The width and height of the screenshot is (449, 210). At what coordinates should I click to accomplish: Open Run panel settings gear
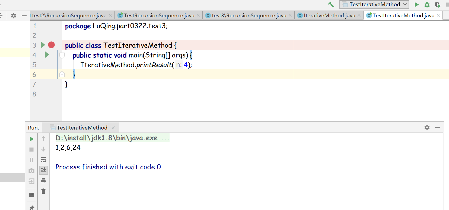pyautogui.click(x=427, y=127)
